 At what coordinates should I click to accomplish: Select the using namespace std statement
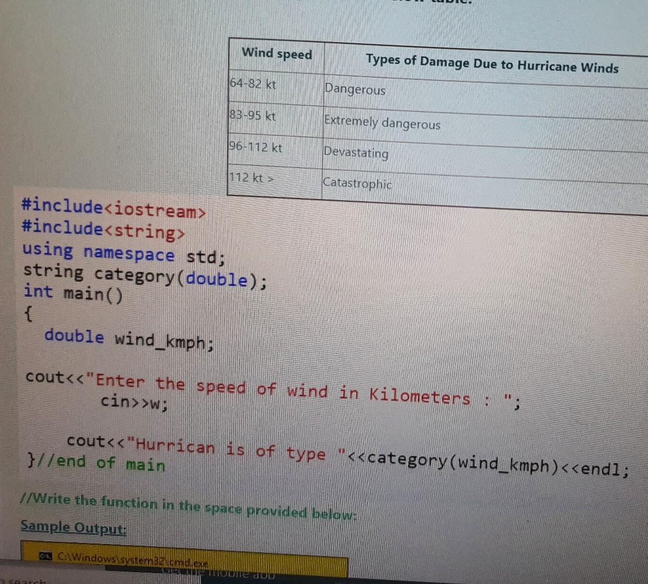[x=122, y=253]
